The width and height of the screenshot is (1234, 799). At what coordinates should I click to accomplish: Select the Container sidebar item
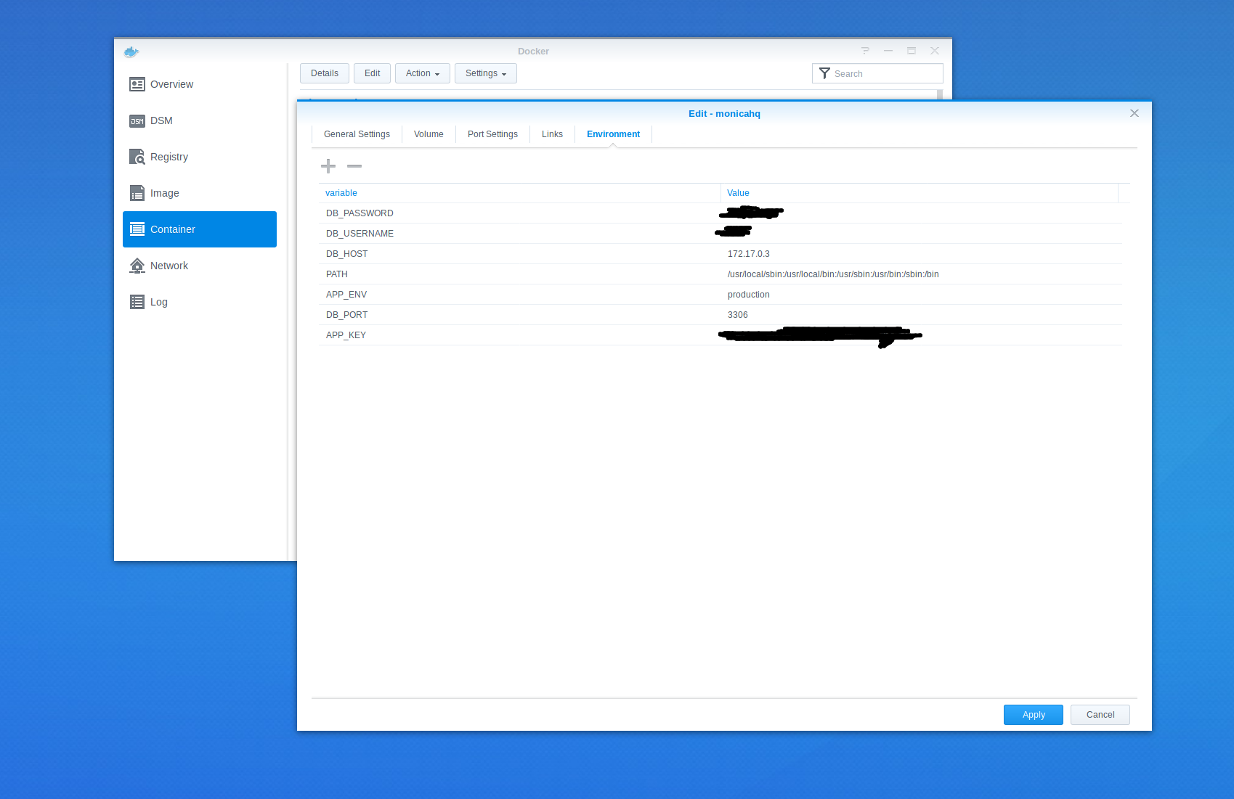[x=200, y=229]
